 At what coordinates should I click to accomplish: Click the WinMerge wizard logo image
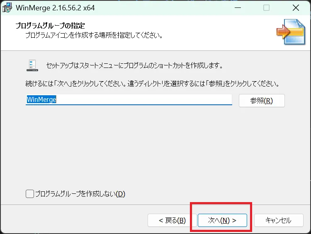coord(291,32)
